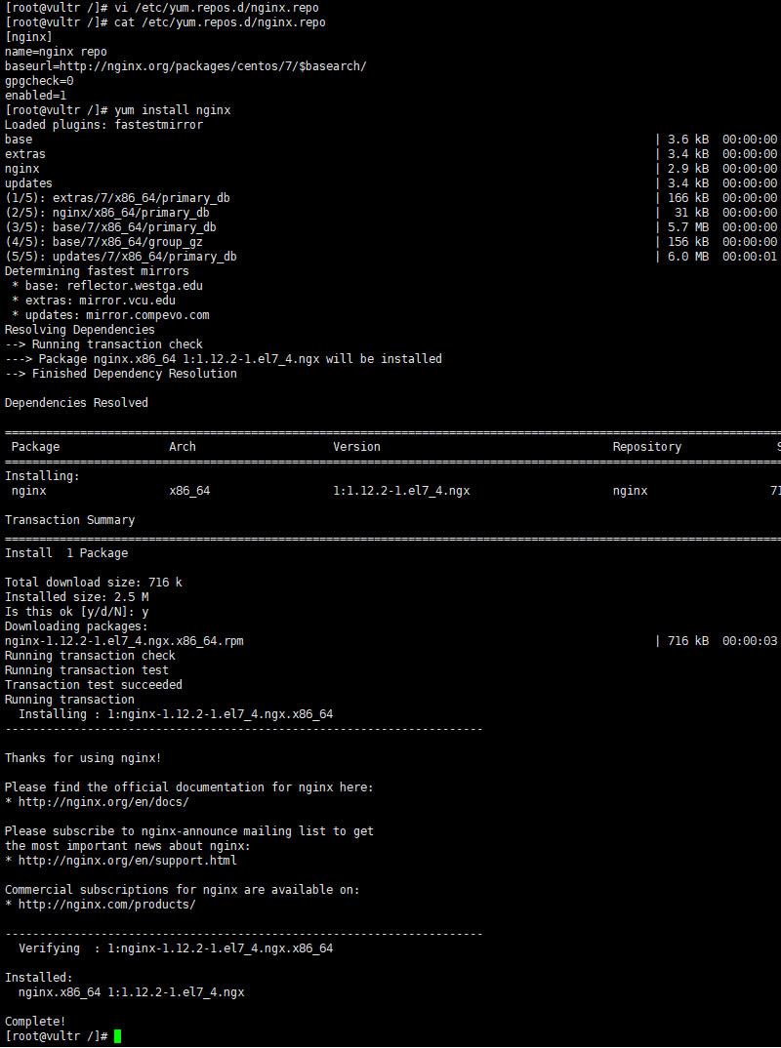
Task: Click the 'Arch' column header
Action: (183, 447)
